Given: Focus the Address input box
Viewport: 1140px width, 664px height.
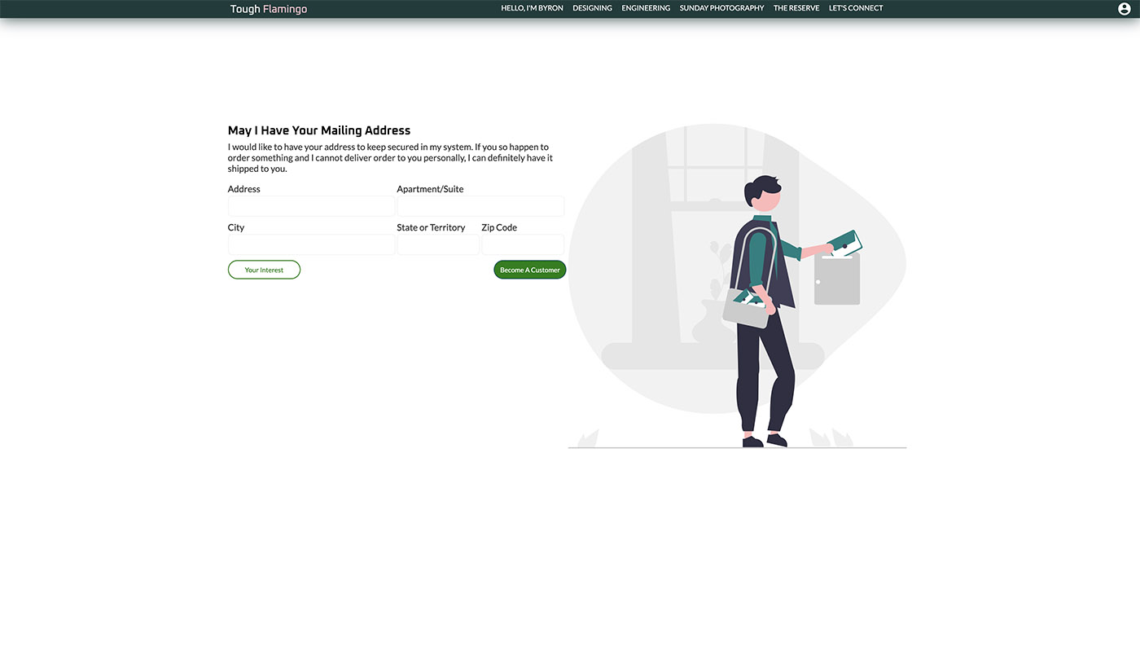Looking at the screenshot, I should (x=311, y=206).
